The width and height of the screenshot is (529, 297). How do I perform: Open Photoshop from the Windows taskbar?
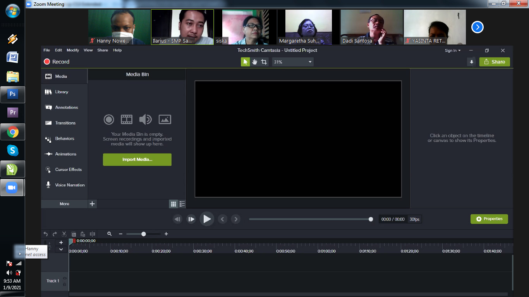13,94
